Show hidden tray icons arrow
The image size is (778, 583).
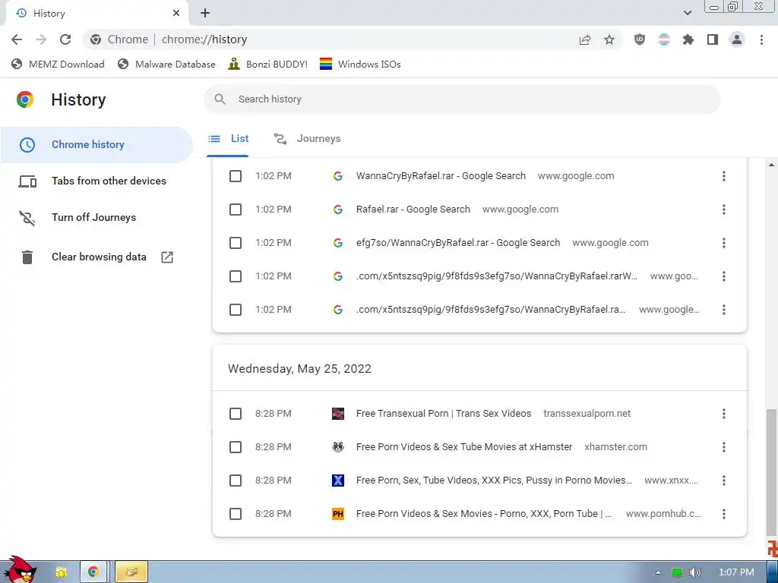[x=658, y=572]
